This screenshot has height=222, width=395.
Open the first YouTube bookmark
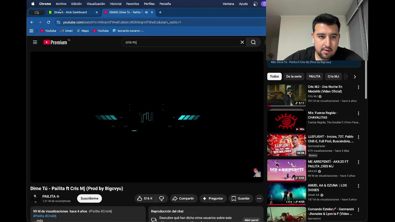[48, 31]
